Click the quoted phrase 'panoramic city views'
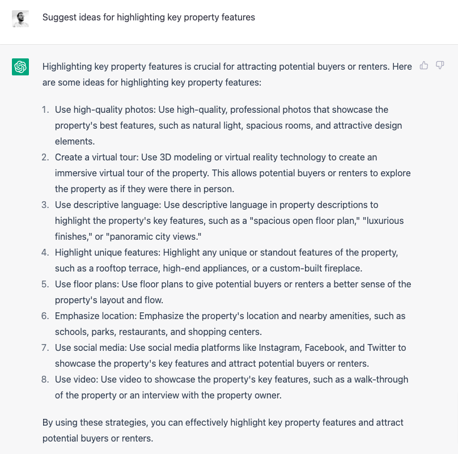Viewport: 458px width, 454px height. click(154, 237)
